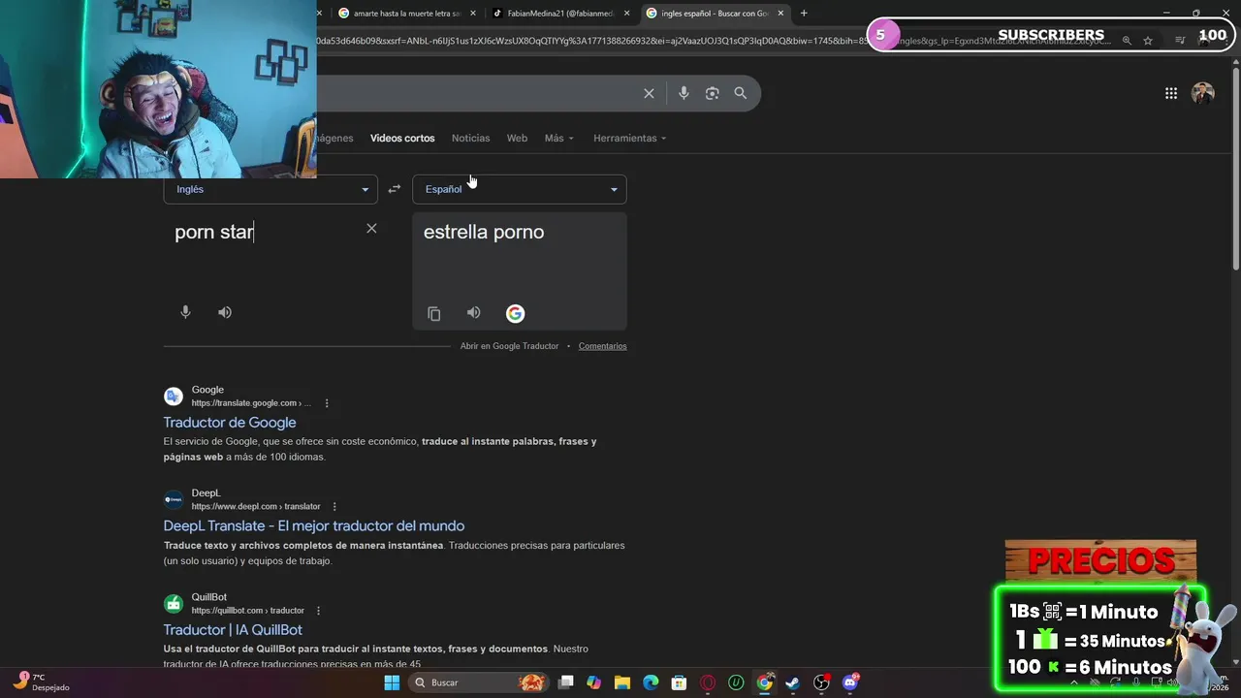Open Microsoft Store from the taskbar
The height and width of the screenshot is (698, 1241).
pos(680,682)
